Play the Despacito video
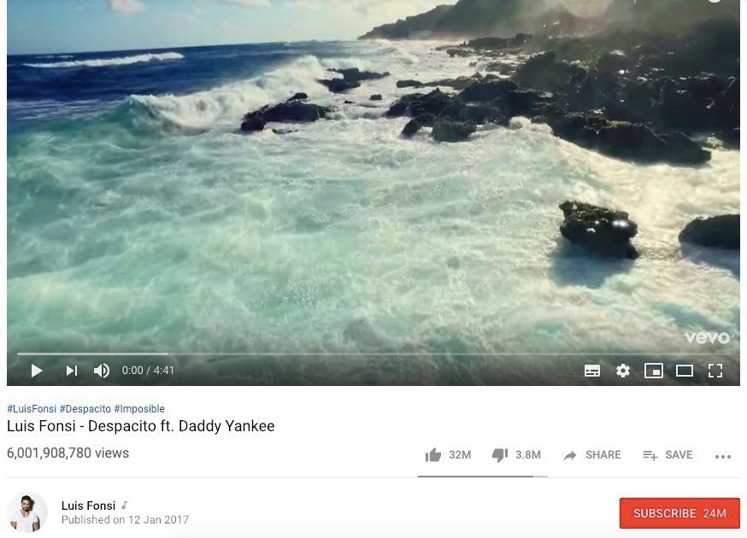This screenshot has width=747, height=538. click(37, 371)
